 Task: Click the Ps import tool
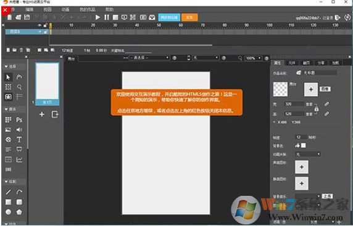pyautogui.click(x=19, y=119)
